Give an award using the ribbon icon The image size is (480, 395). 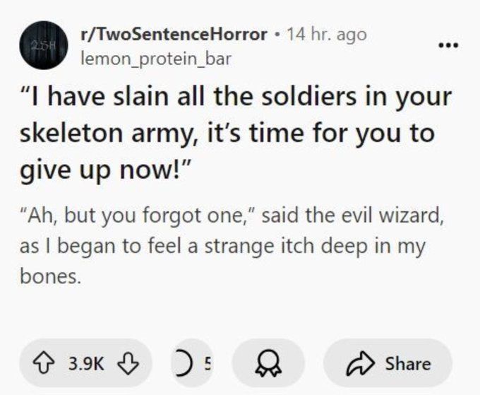(268, 364)
